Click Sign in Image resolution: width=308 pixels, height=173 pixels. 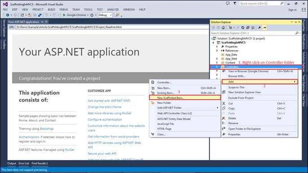pos(292,9)
